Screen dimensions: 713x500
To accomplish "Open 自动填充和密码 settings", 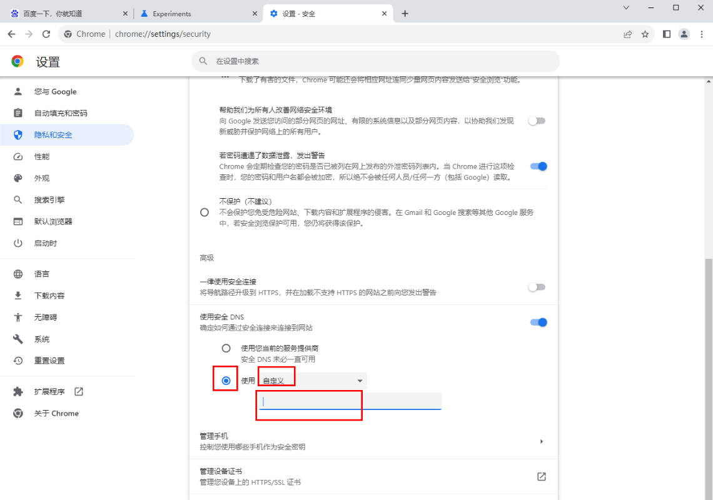I will [68, 113].
